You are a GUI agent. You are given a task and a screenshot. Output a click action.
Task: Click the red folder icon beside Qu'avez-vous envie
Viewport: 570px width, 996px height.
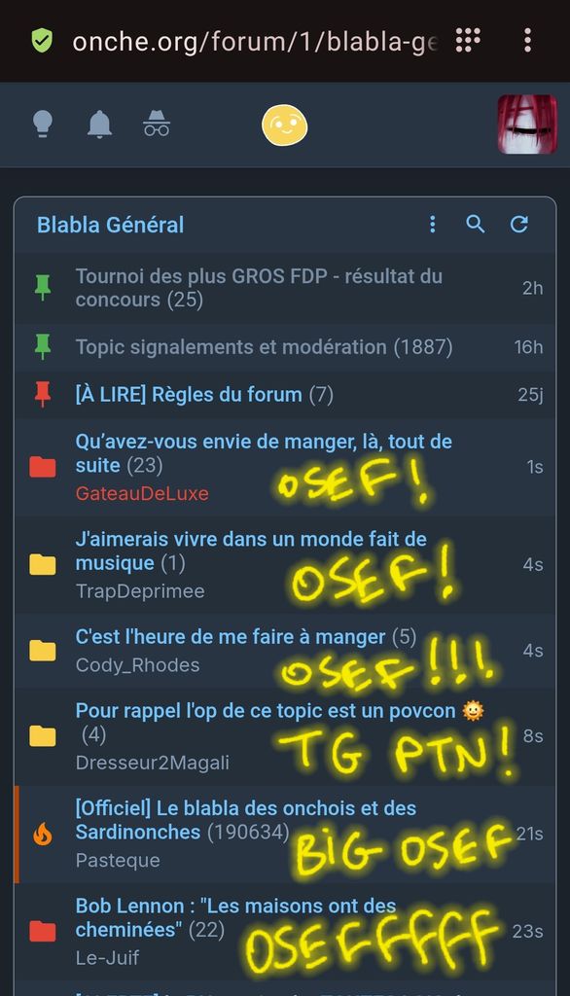coord(43,467)
